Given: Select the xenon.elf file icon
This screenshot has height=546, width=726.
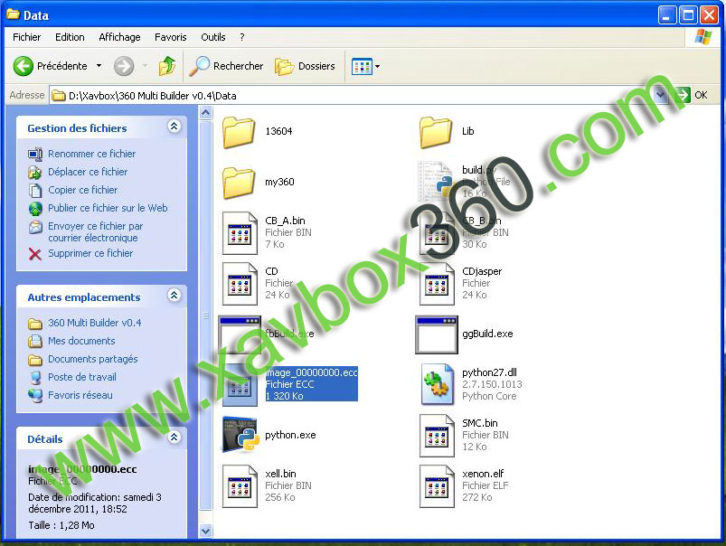Looking at the screenshot, I should pos(437,486).
